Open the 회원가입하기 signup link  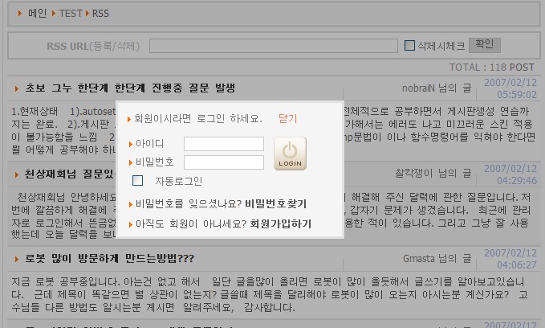click(x=280, y=224)
